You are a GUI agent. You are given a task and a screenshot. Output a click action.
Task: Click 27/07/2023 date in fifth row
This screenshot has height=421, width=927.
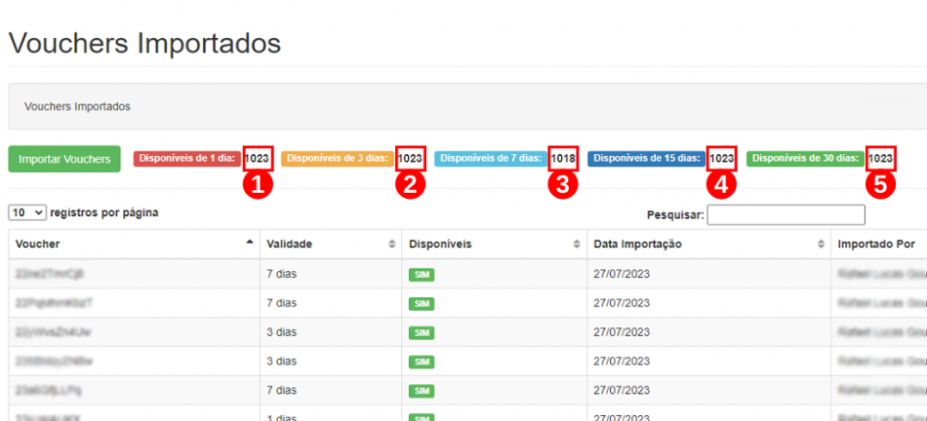622,390
